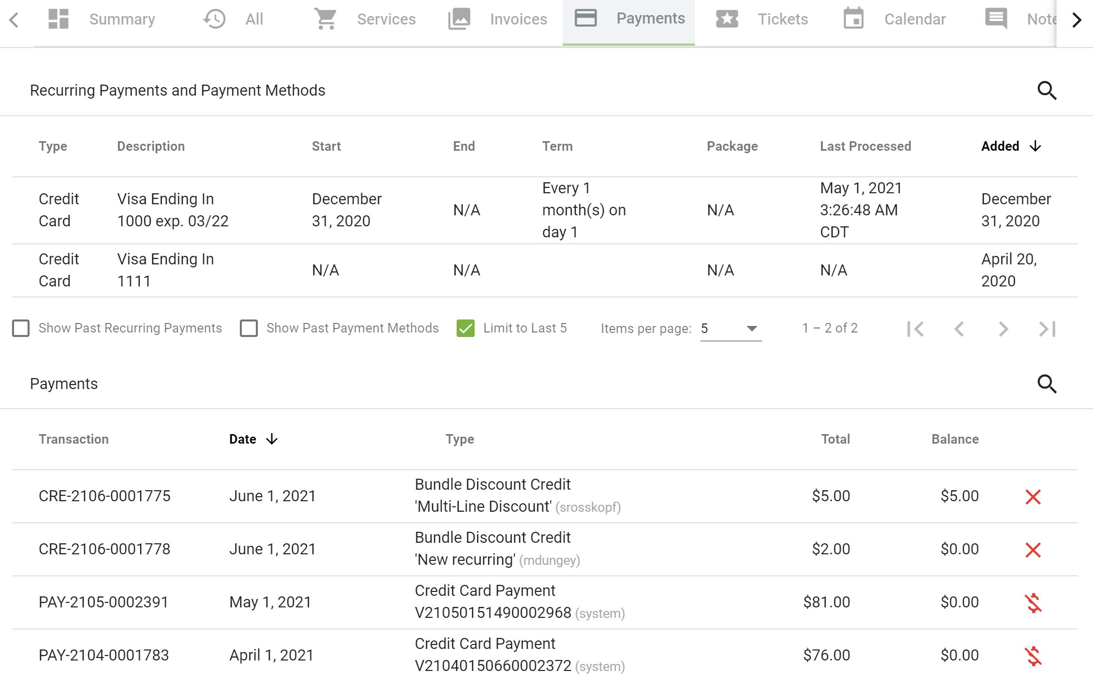Open the All history tab
The width and height of the screenshot is (1093, 681).
point(233,20)
